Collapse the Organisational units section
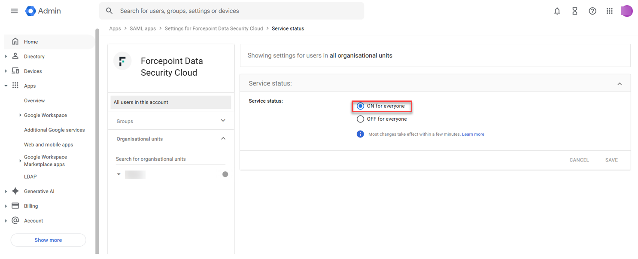Image resolution: width=638 pixels, height=259 pixels. (x=223, y=138)
